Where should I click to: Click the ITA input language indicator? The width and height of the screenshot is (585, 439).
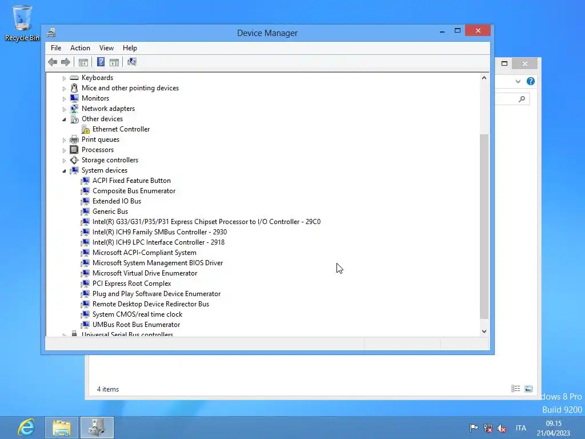click(x=521, y=428)
